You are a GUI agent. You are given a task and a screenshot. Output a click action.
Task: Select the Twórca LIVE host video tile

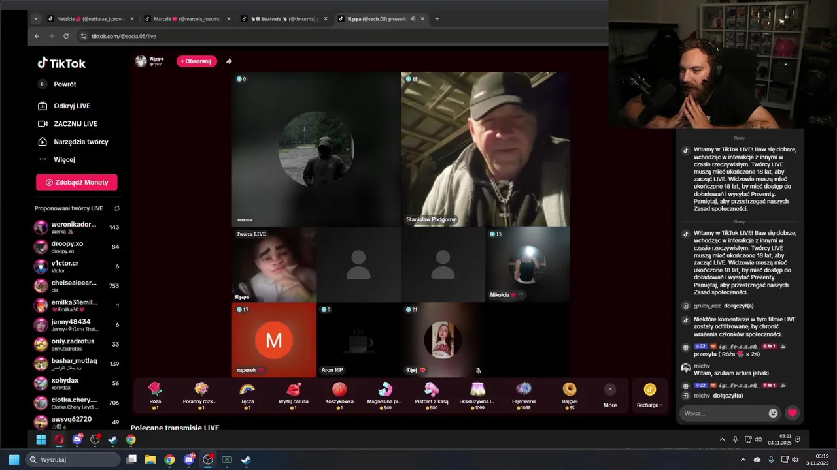pos(275,264)
